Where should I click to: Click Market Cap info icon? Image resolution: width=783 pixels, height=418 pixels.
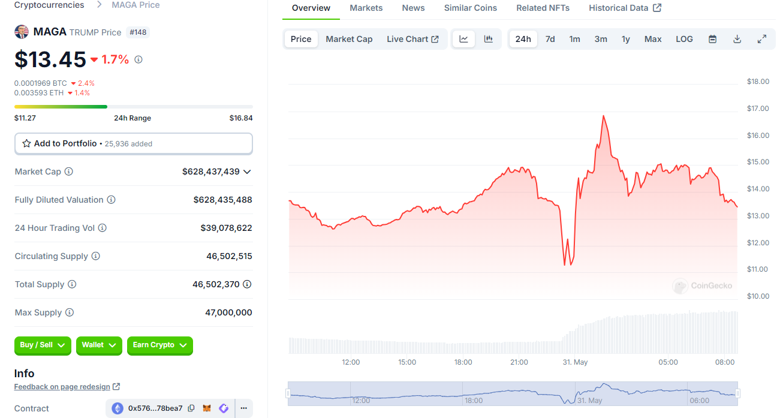pos(69,172)
